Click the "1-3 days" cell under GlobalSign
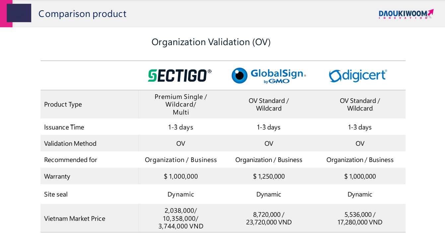This screenshot has height=249, width=445. coord(269,127)
